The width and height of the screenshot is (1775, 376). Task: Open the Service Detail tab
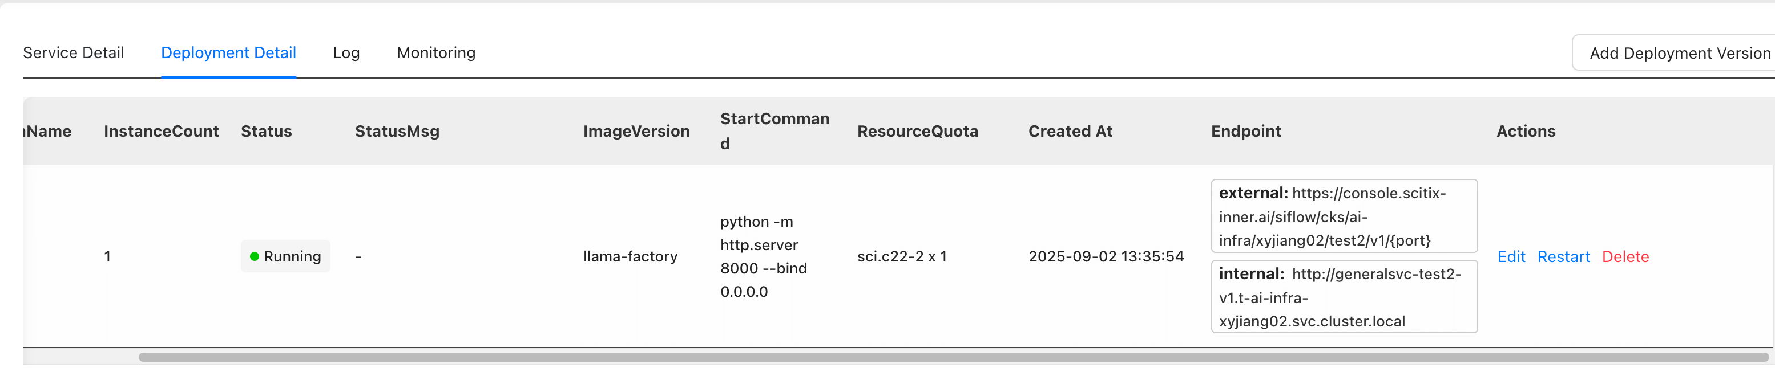click(73, 53)
